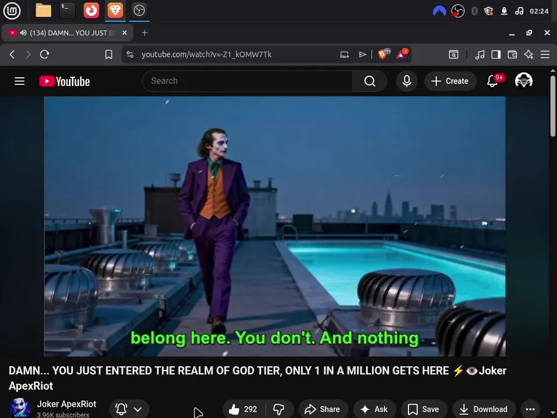Dislike the video

click(279, 409)
